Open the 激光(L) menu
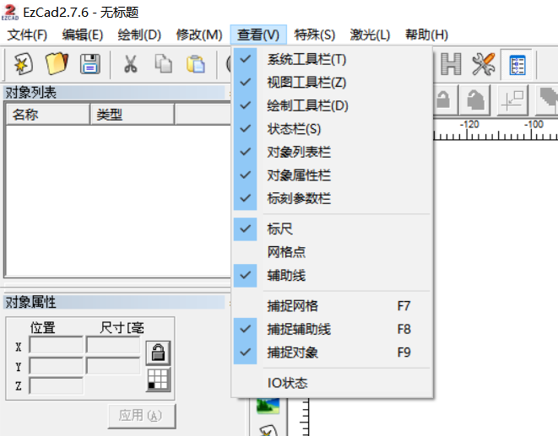Viewport: 558px width, 436px height. 370,35
